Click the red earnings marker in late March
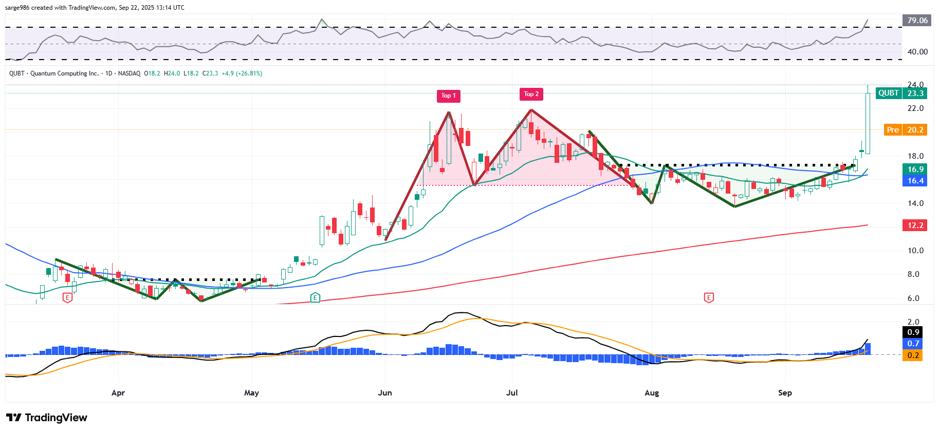This screenshot has width=939, height=433. [x=67, y=297]
